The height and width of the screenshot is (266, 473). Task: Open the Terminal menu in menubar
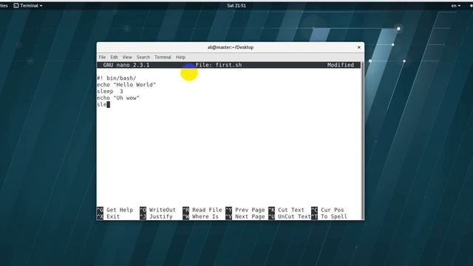tap(163, 57)
